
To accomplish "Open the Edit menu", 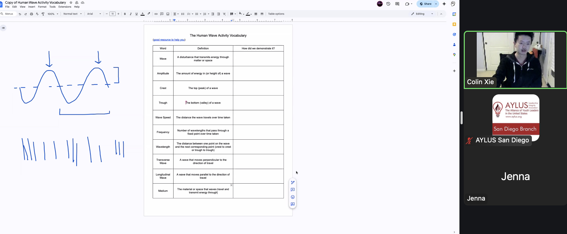I will 15,7.
